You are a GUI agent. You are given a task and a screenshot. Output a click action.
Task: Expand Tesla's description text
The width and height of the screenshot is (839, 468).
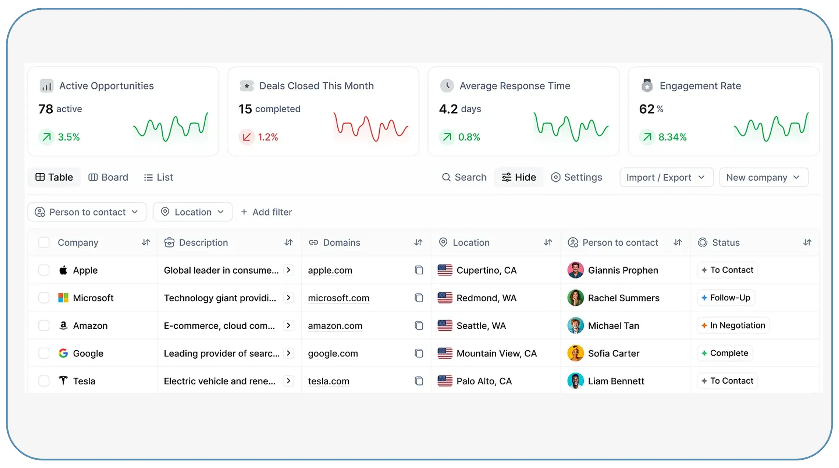289,381
